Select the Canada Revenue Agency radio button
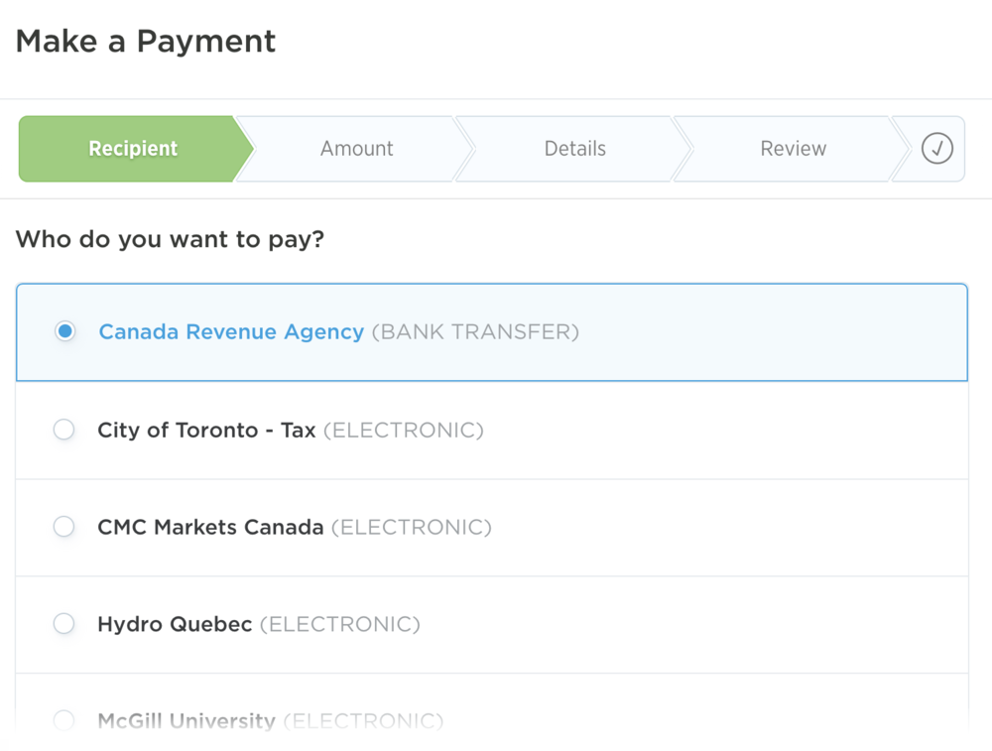992x751 pixels. pyautogui.click(x=64, y=331)
